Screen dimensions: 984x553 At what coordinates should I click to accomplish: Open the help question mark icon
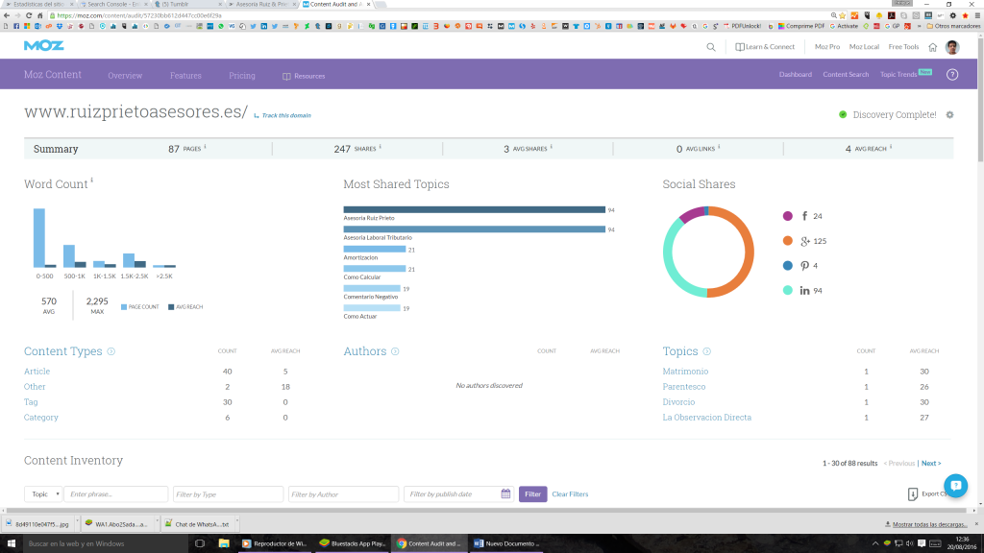[952, 75]
